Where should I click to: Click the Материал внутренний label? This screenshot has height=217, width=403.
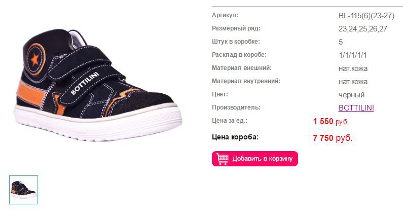[x=246, y=81]
